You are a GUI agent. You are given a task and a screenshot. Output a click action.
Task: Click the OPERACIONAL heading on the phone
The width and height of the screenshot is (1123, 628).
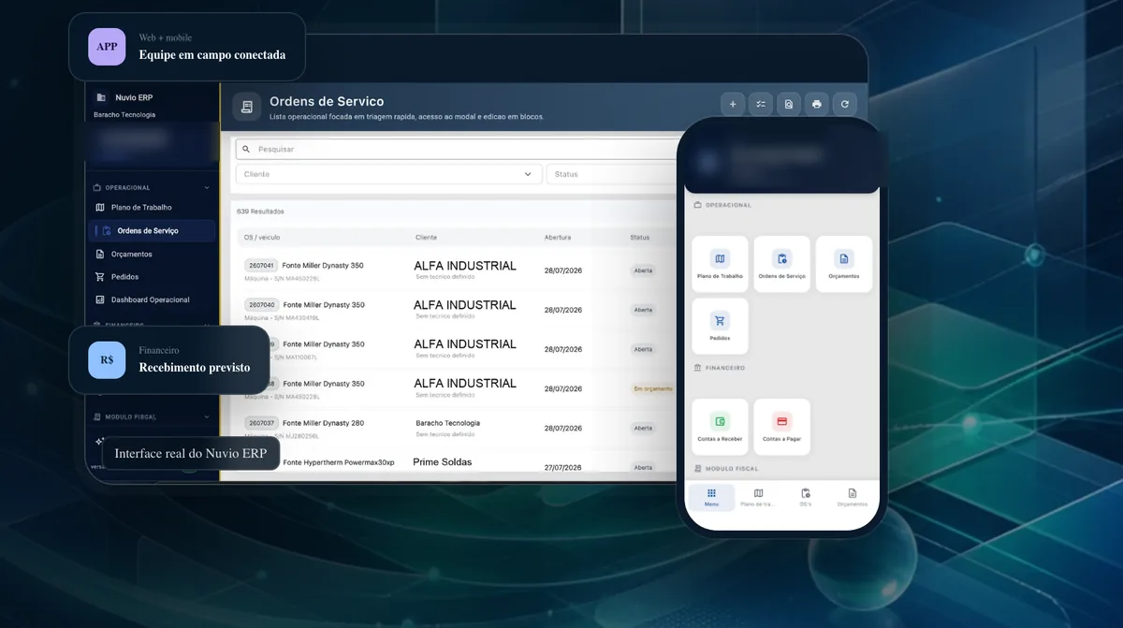pyautogui.click(x=728, y=205)
